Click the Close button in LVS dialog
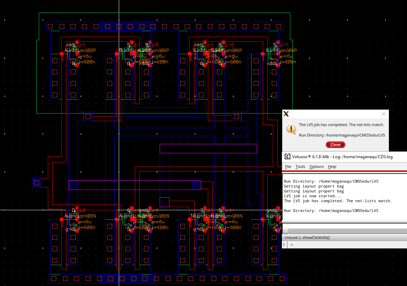This screenshot has width=407, height=286. (335, 145)
